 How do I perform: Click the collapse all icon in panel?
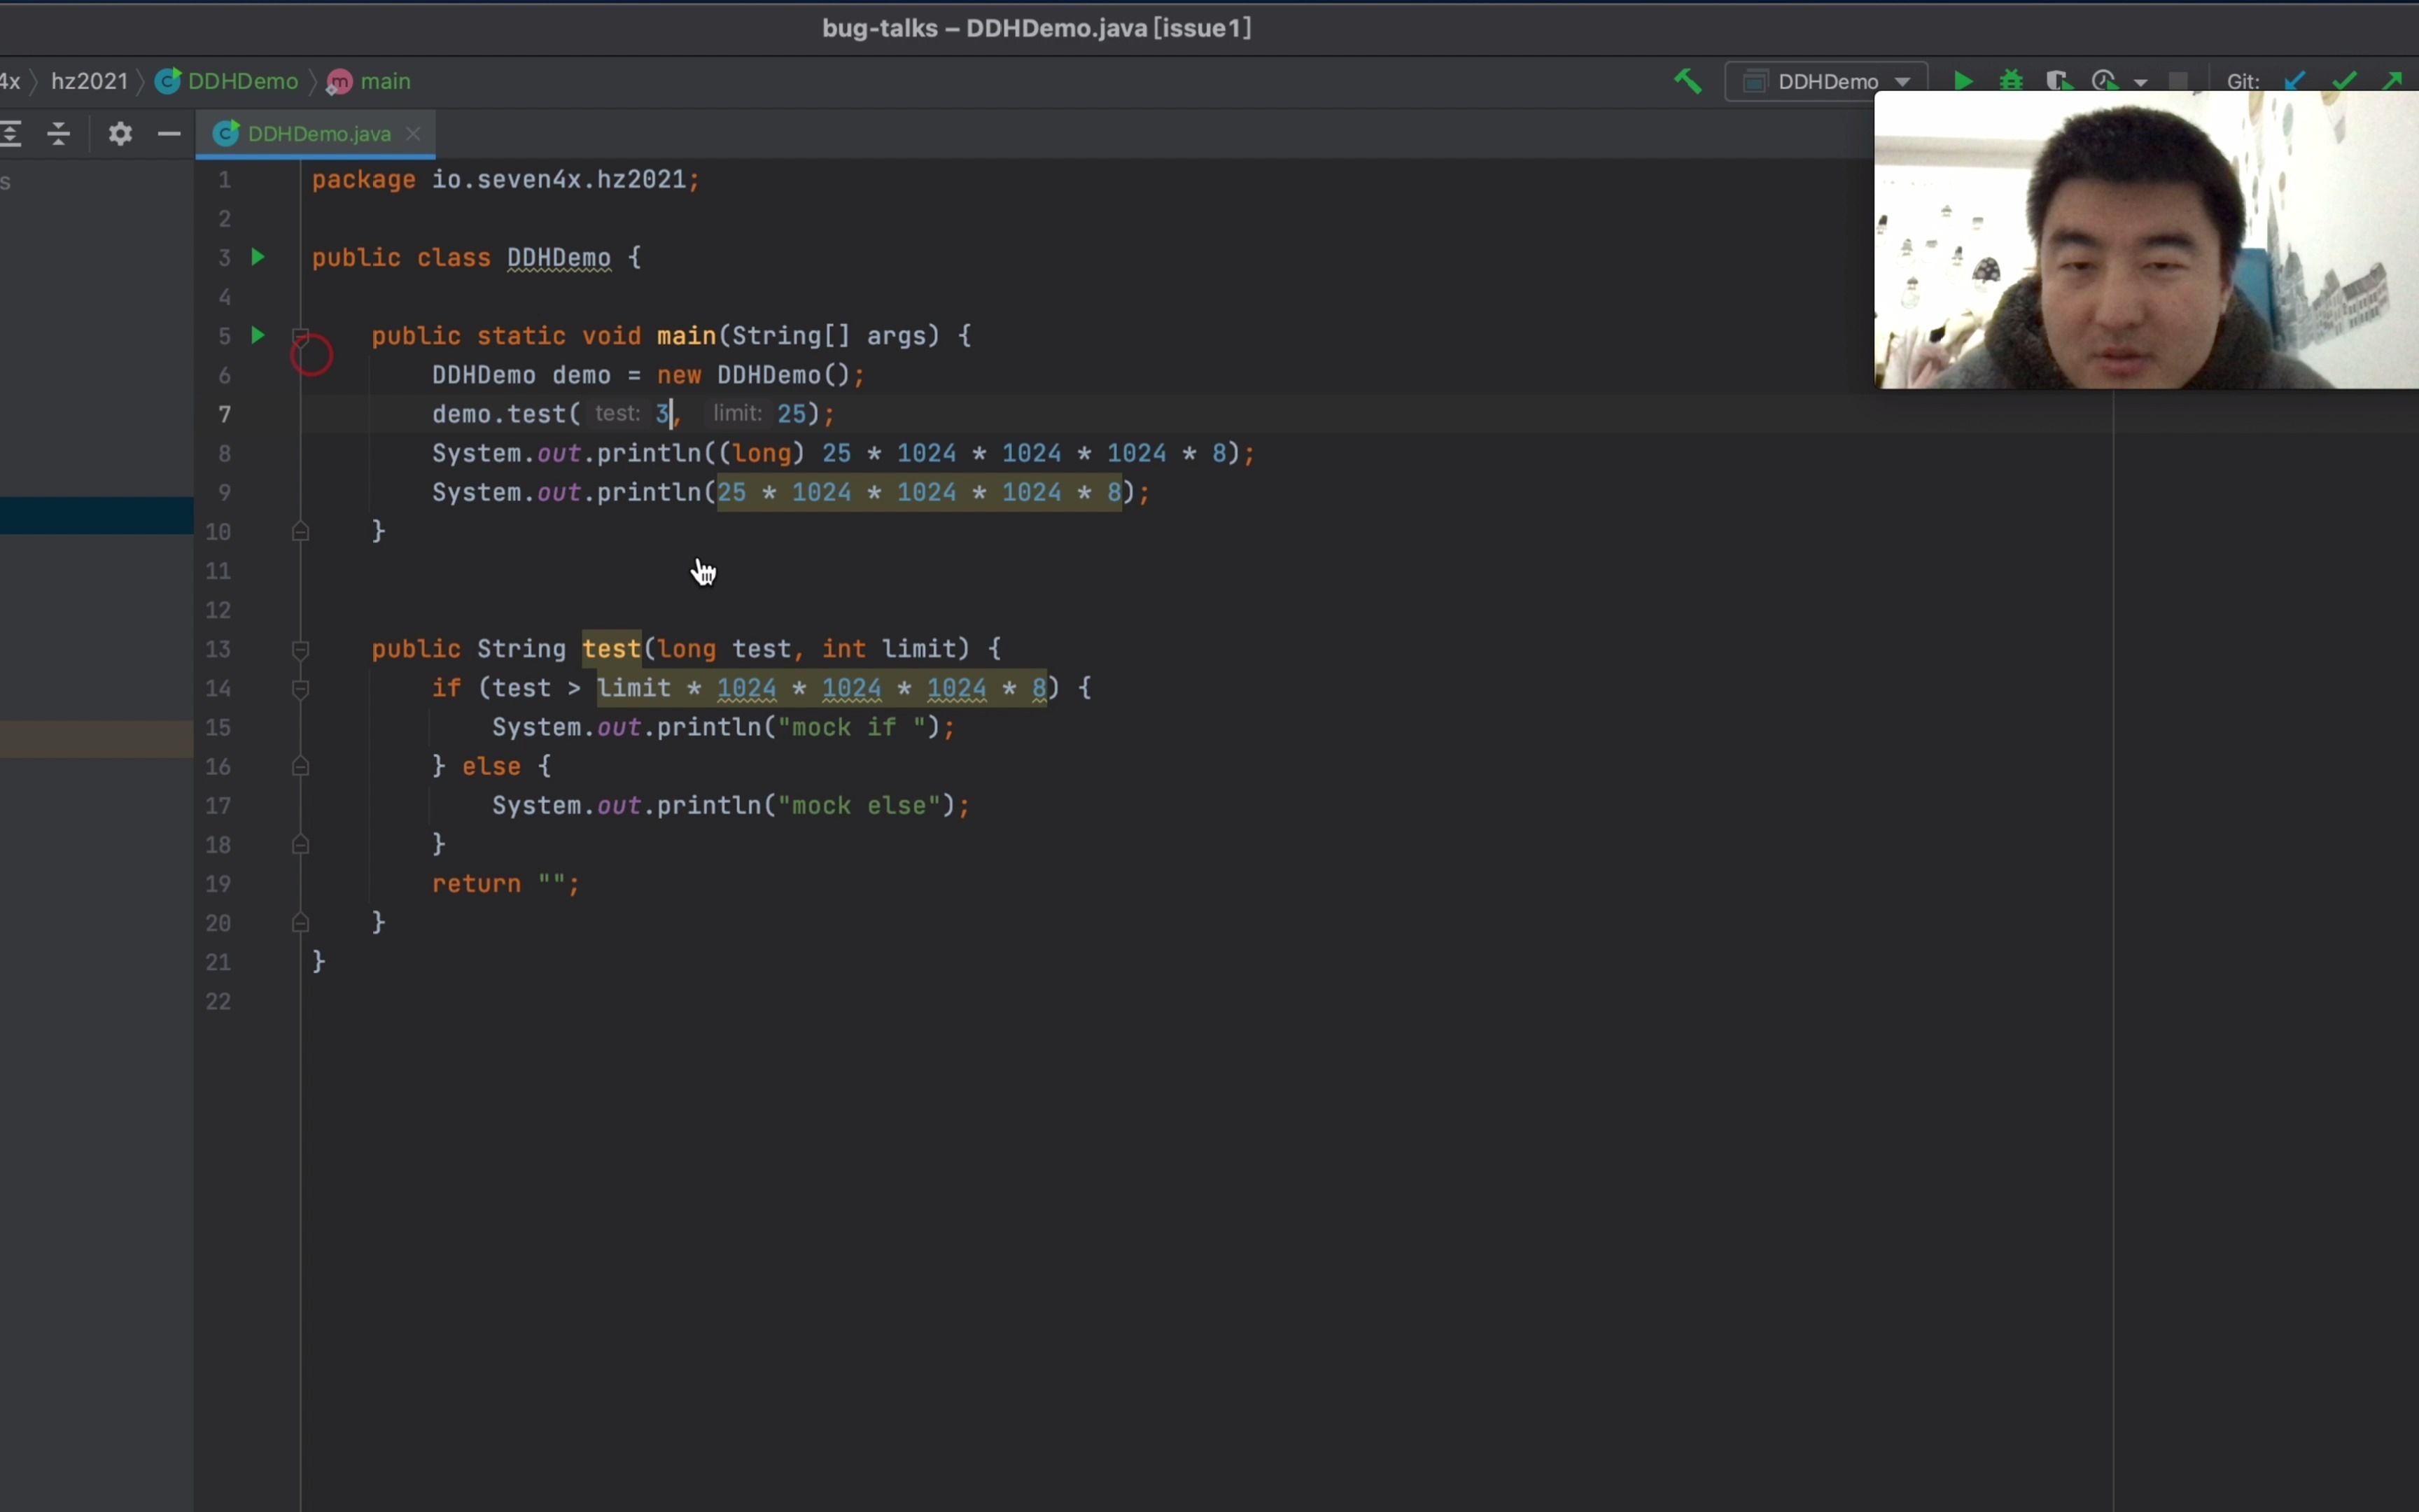coord(59,133)
